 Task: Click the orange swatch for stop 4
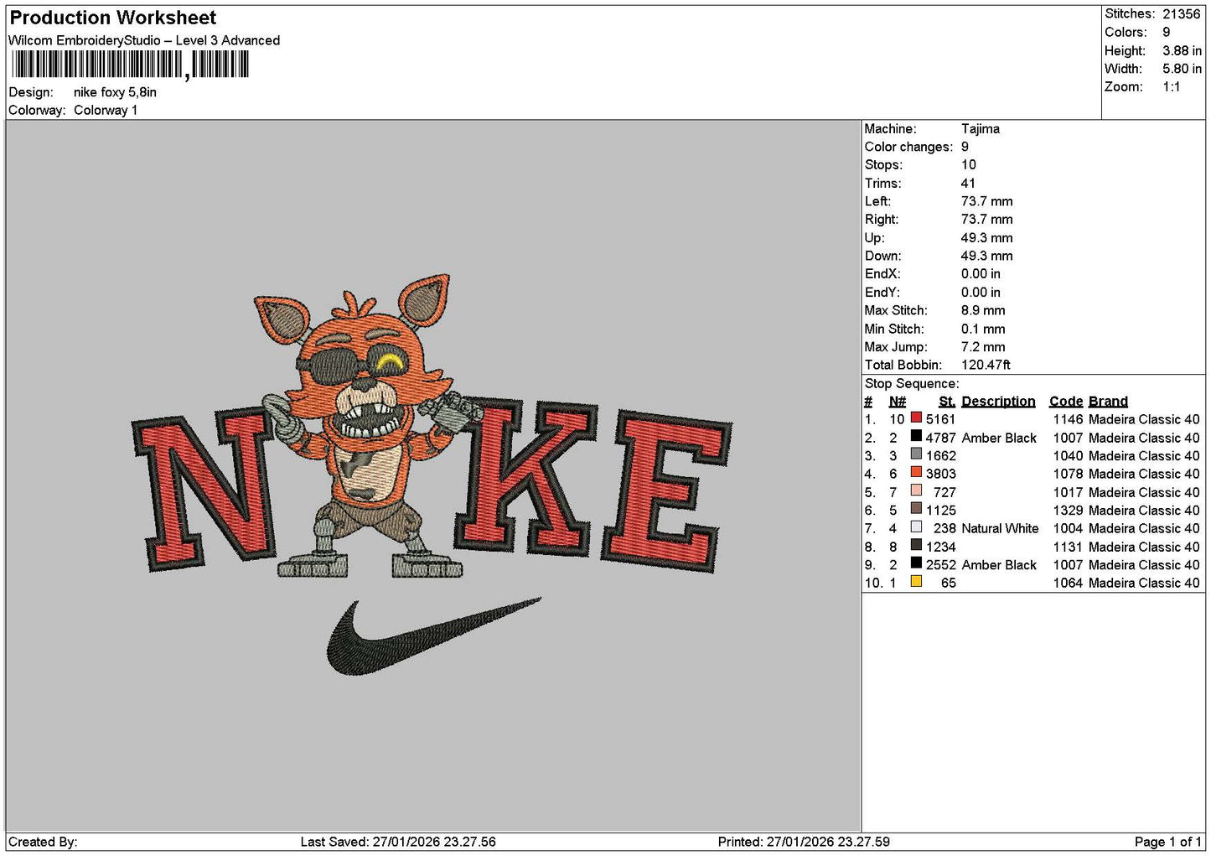coord(916,473)
